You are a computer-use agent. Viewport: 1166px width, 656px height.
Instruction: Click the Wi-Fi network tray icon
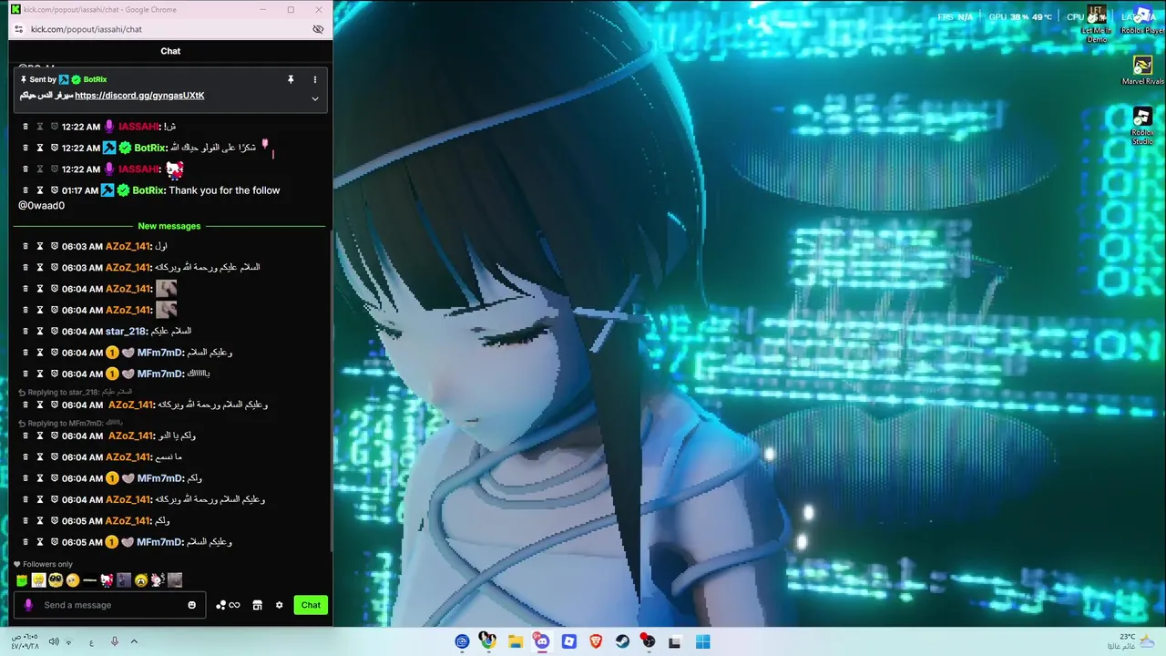coord(68,641)
